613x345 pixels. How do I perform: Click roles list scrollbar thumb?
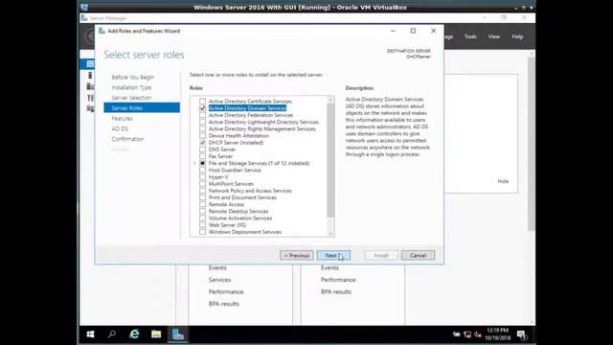pos(330,160)
